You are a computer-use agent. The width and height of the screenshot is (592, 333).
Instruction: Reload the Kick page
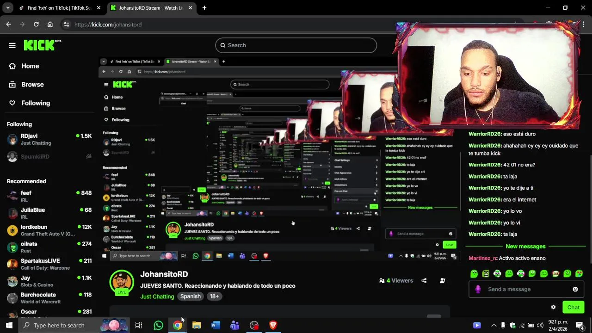[x=36, y=25]
